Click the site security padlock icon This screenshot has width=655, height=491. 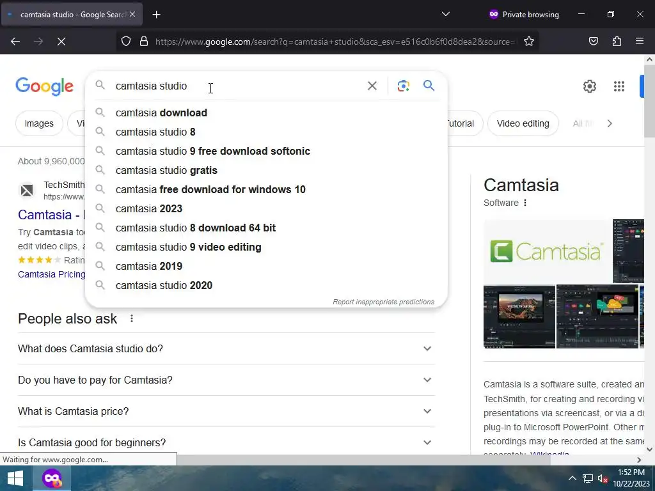tap(144, 42)
